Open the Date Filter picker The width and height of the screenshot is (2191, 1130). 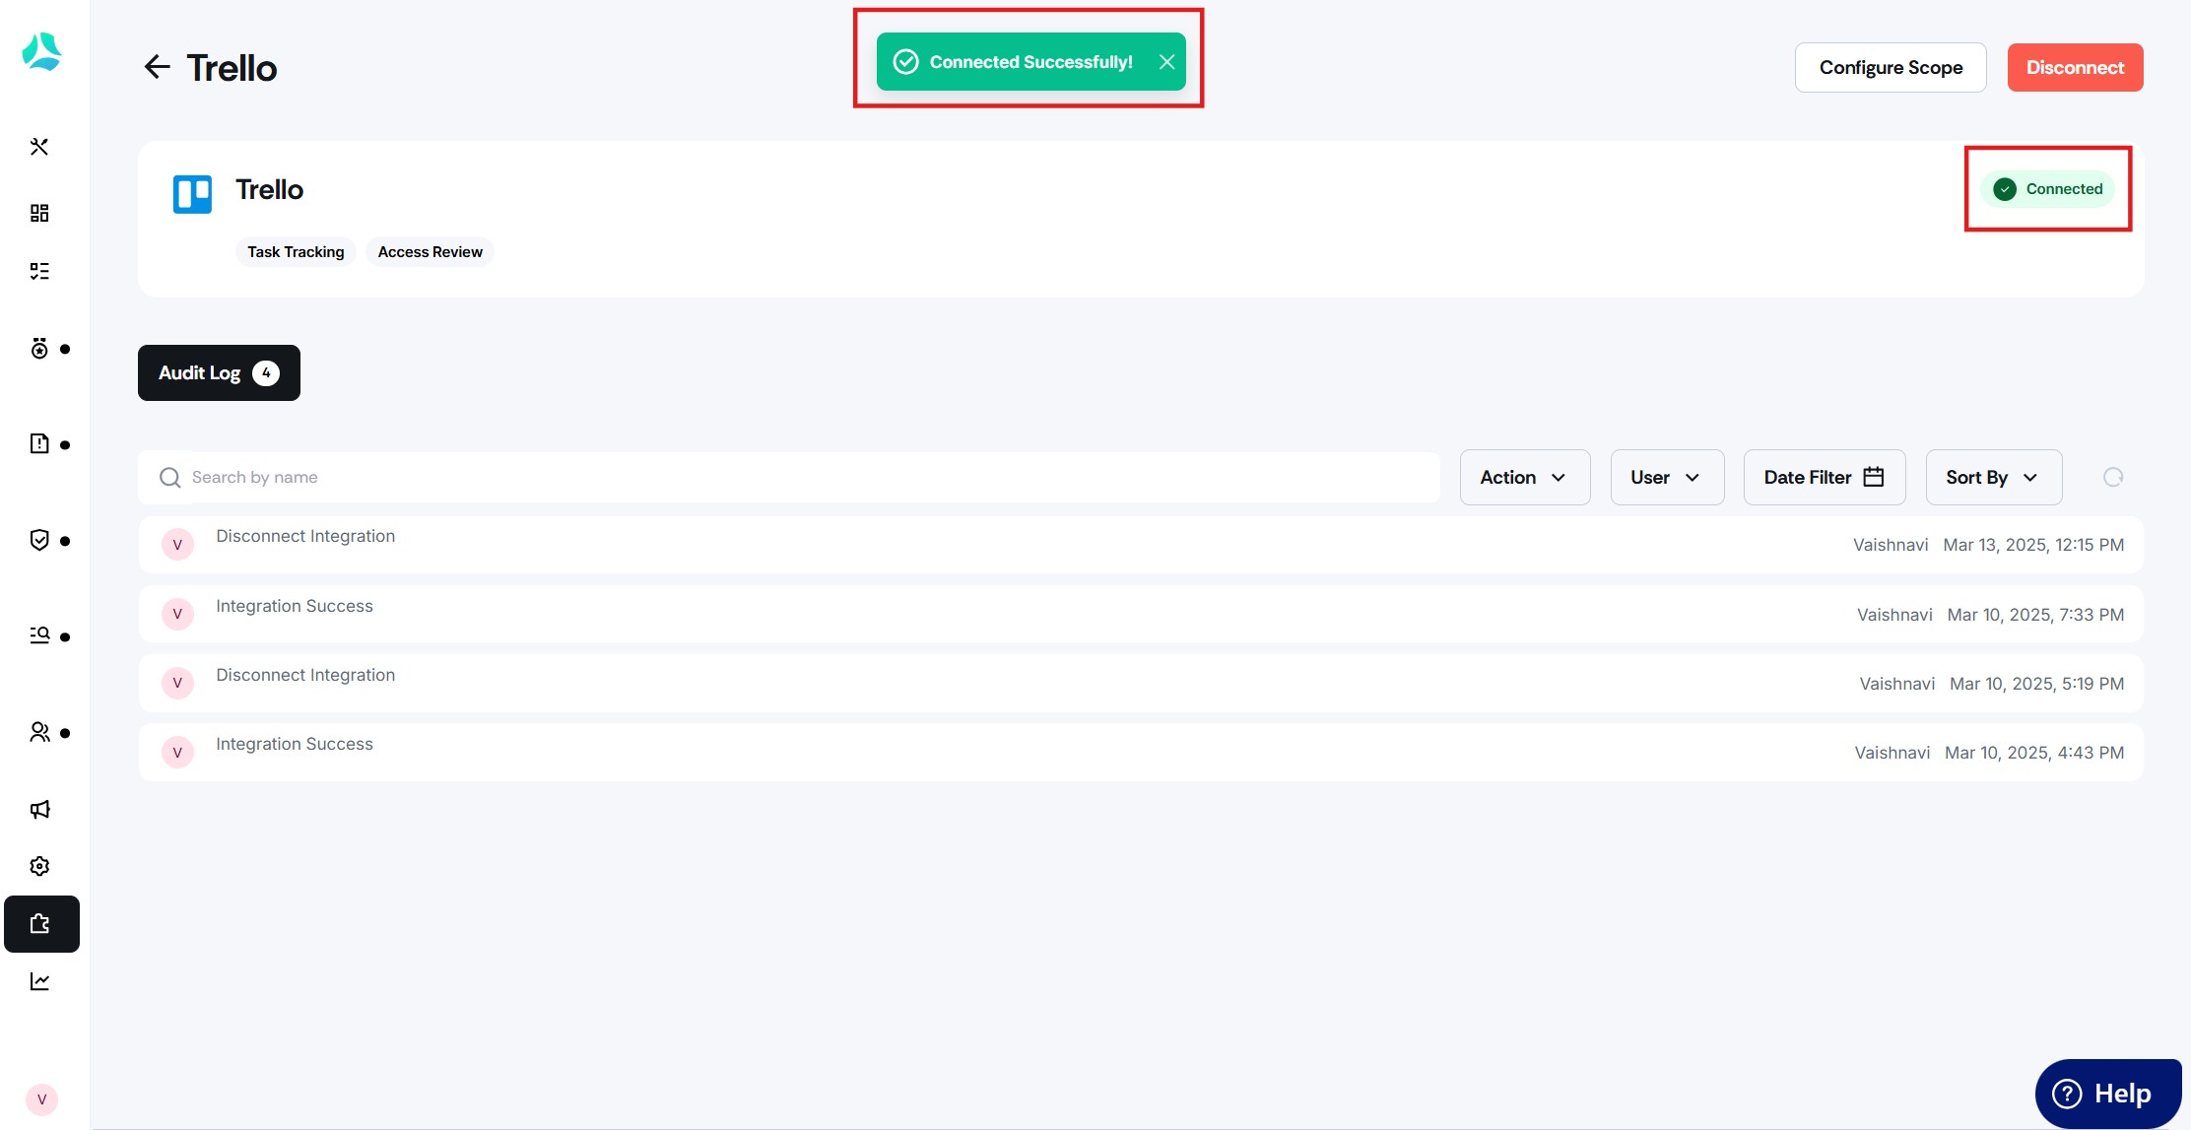tap(1825, 478)
